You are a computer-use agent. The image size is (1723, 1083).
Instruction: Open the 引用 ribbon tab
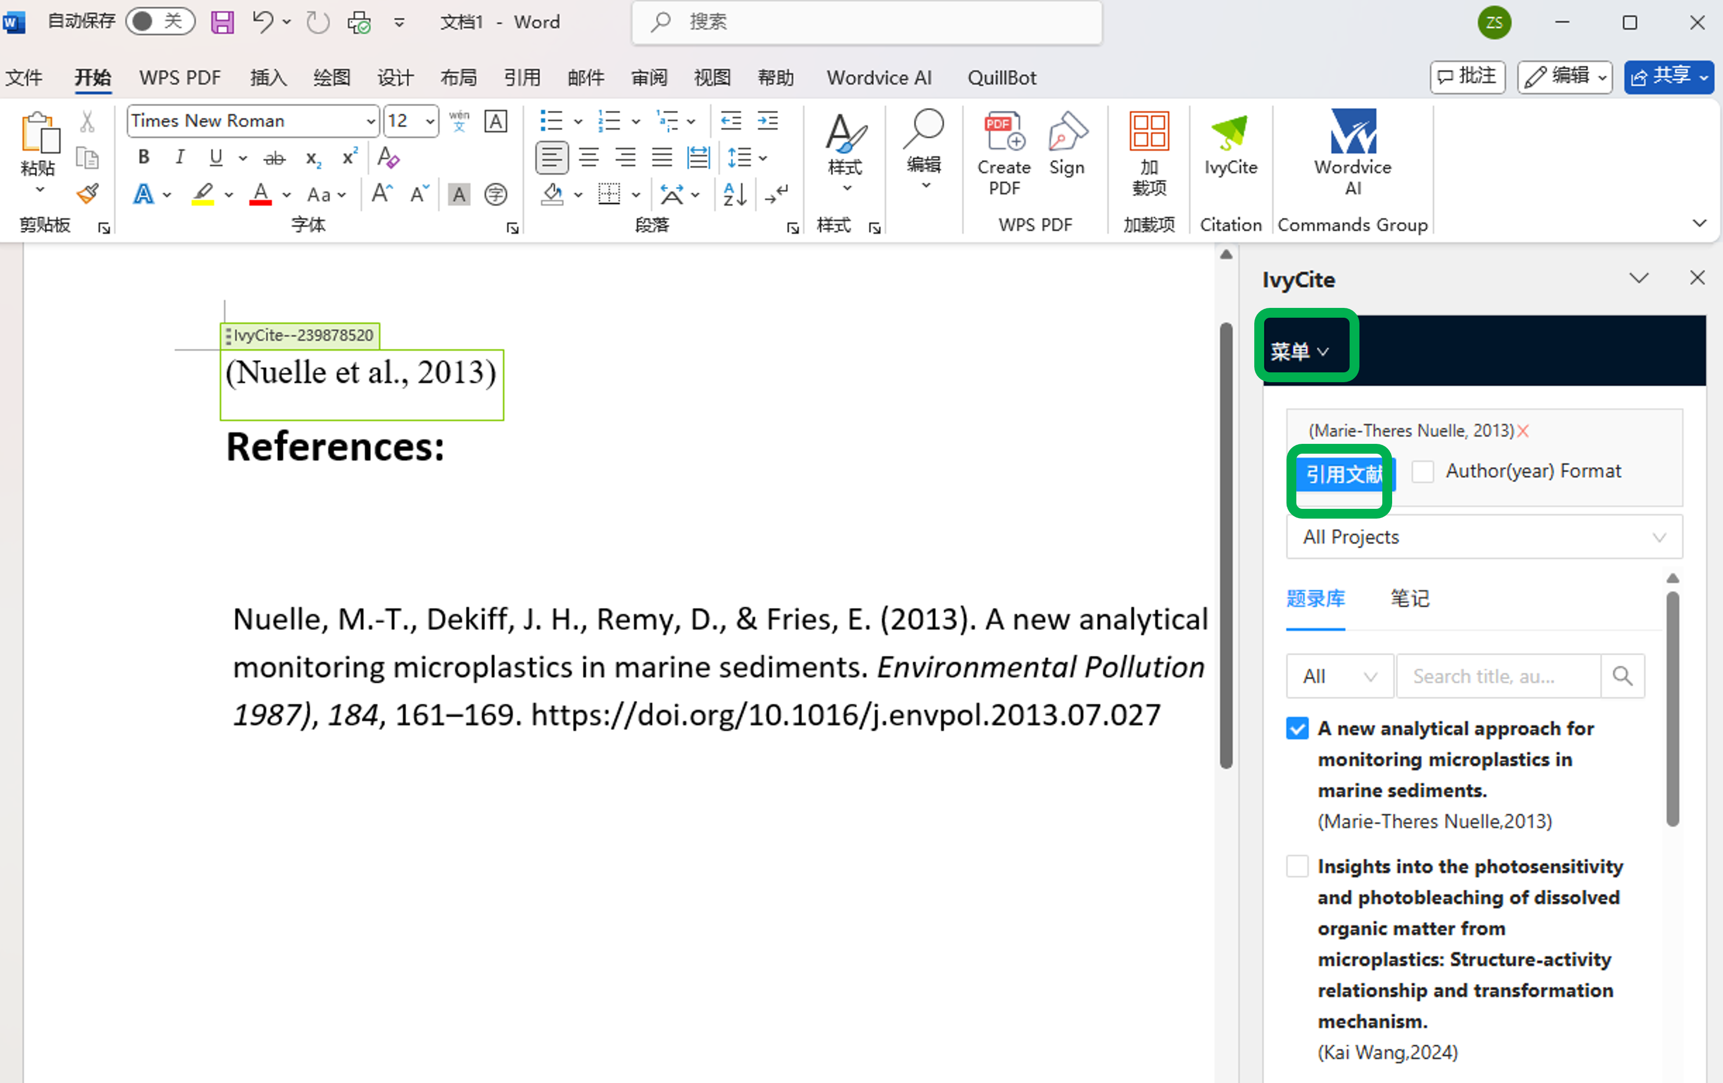pos(522,77)
